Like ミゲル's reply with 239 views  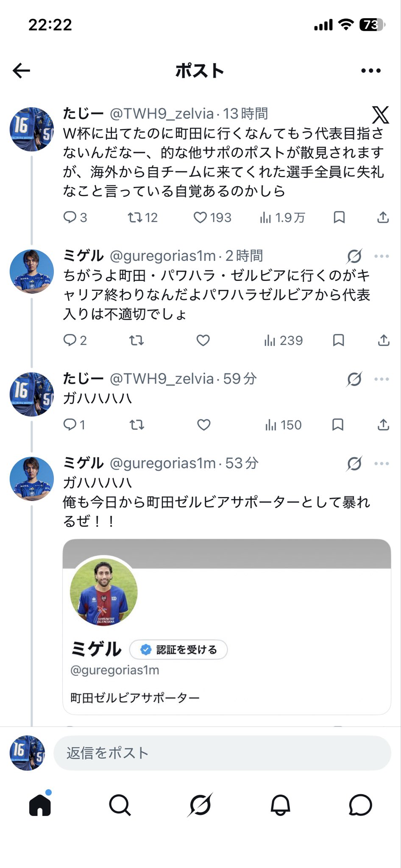coord(203,340)
